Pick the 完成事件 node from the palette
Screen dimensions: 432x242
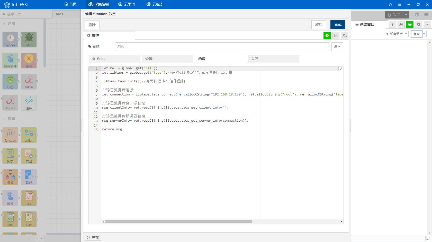(x=10, y=61)
